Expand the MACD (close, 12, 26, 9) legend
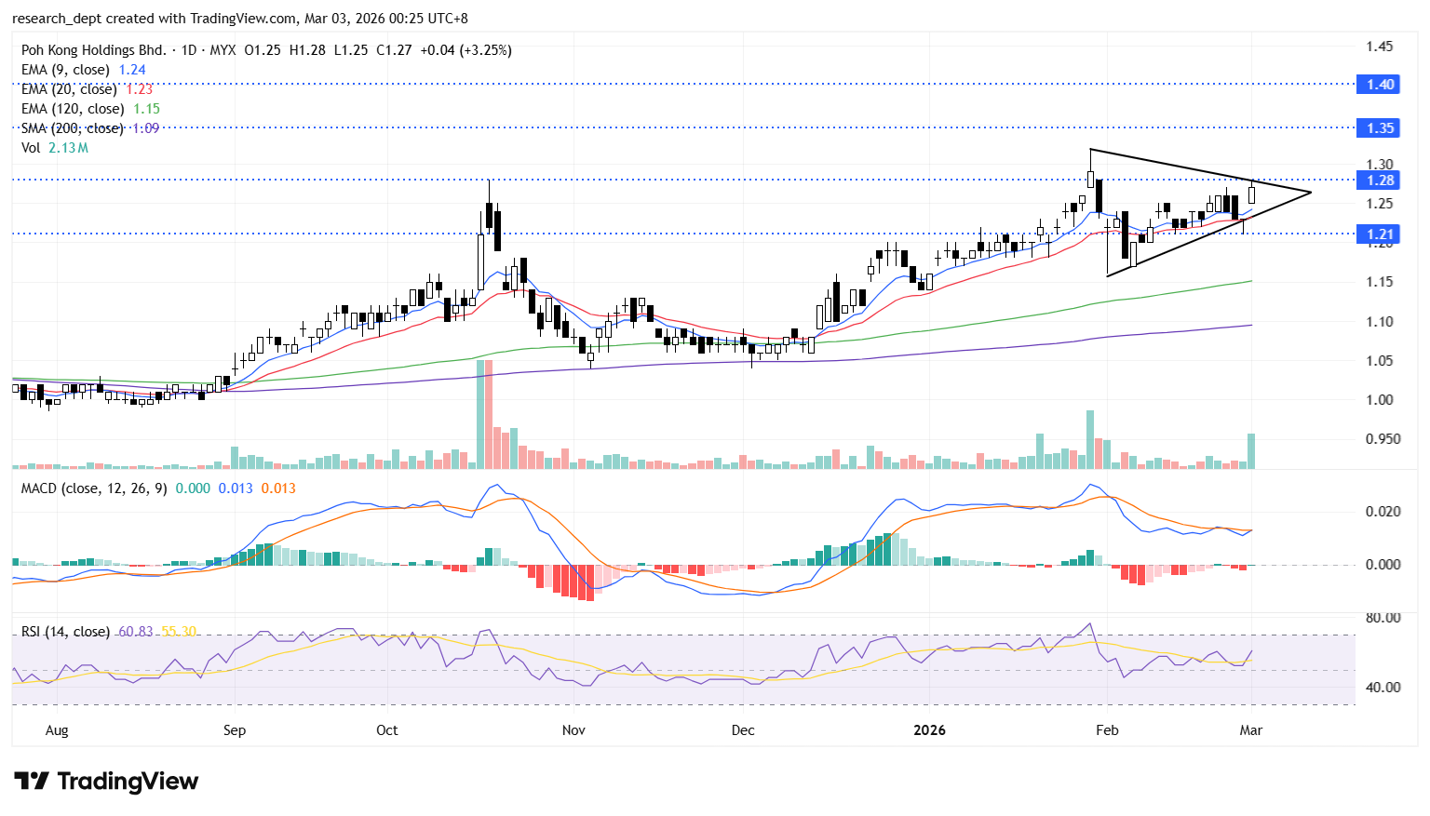The height and width of the screenshot is (816, 1430). [93, 488]
